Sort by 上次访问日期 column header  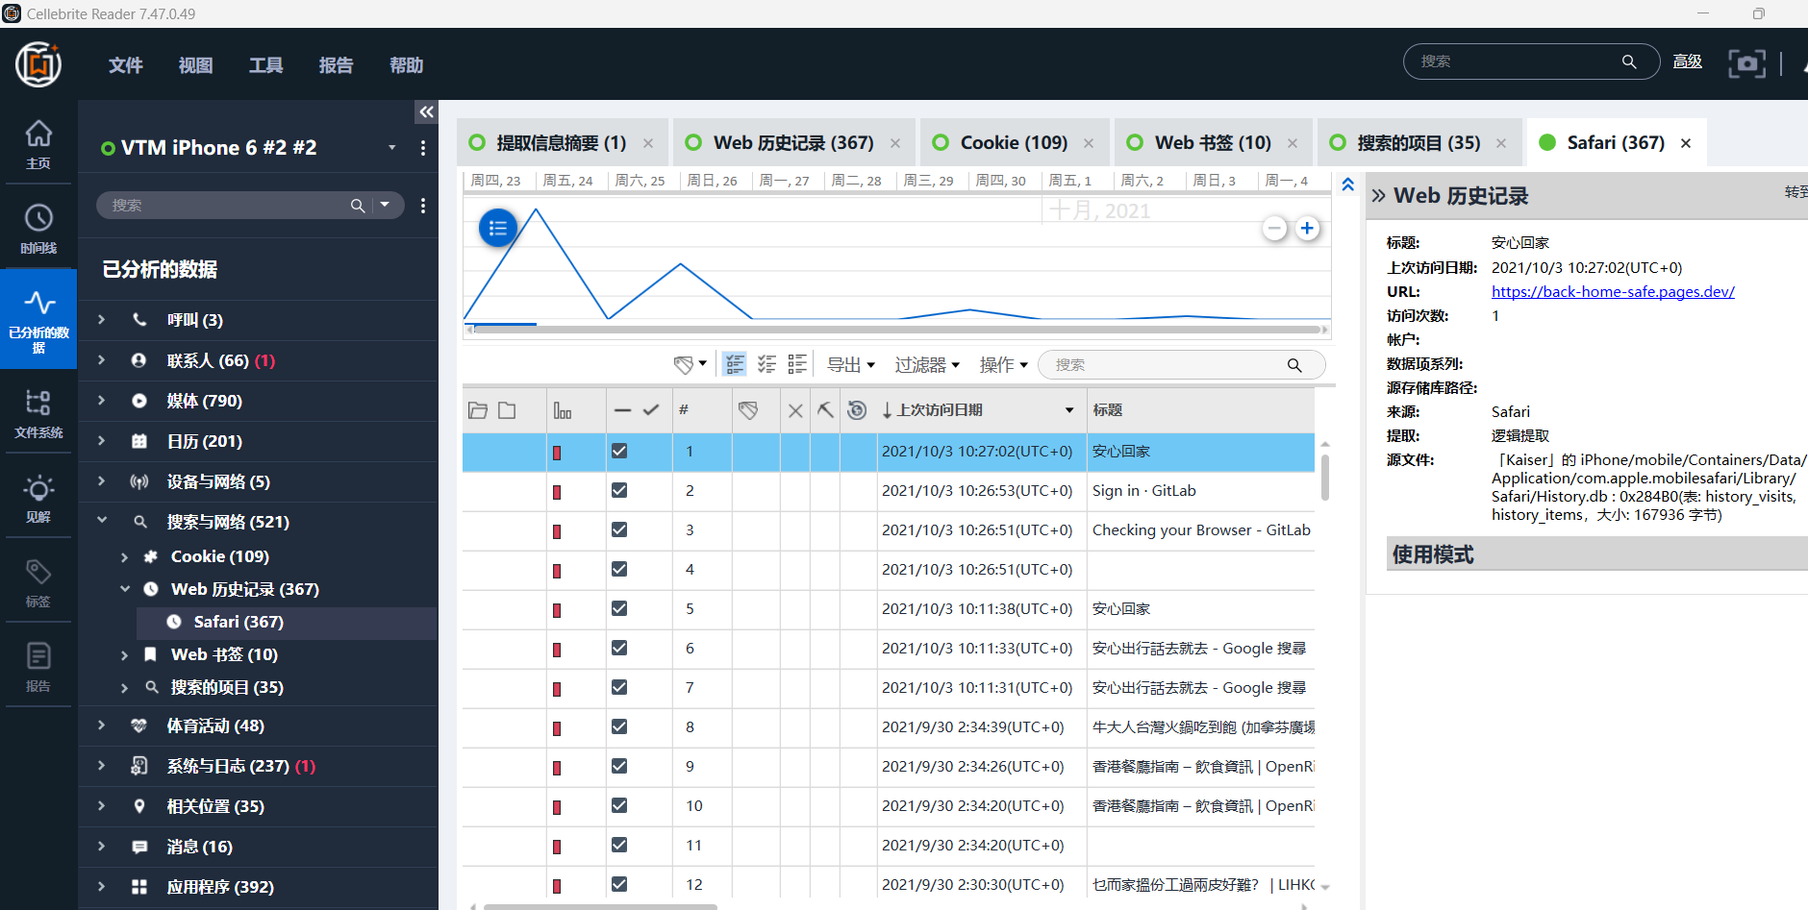coord(981,410)
